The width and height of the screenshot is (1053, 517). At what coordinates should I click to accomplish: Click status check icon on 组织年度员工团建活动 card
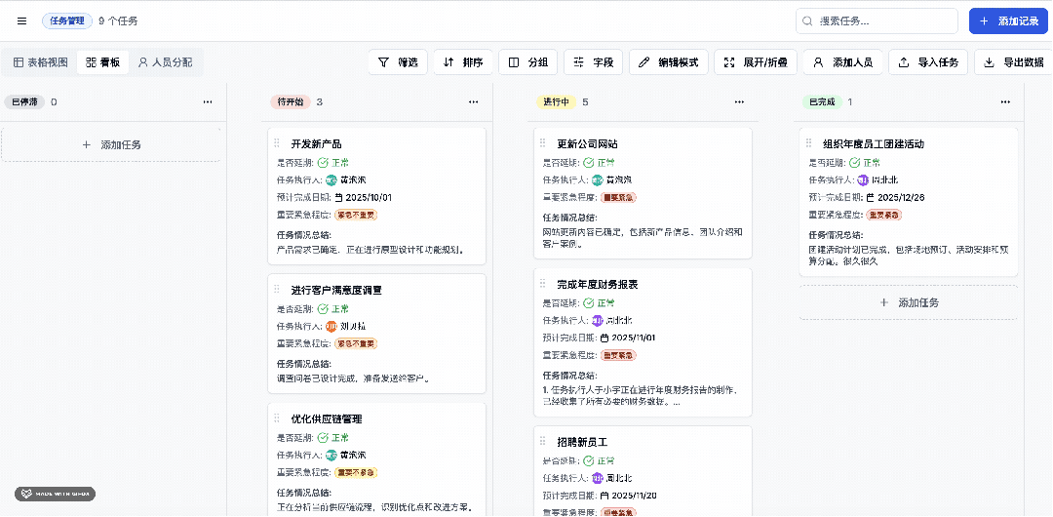point(854,163)
